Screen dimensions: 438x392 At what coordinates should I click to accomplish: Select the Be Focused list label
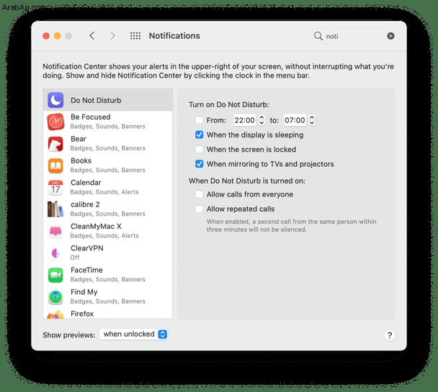pos(91,117)
